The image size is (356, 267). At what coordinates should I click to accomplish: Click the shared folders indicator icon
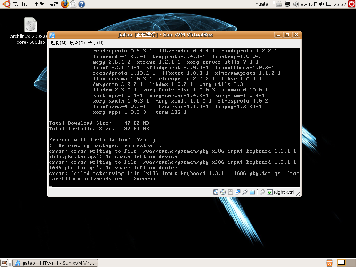[x=252, y=192]
